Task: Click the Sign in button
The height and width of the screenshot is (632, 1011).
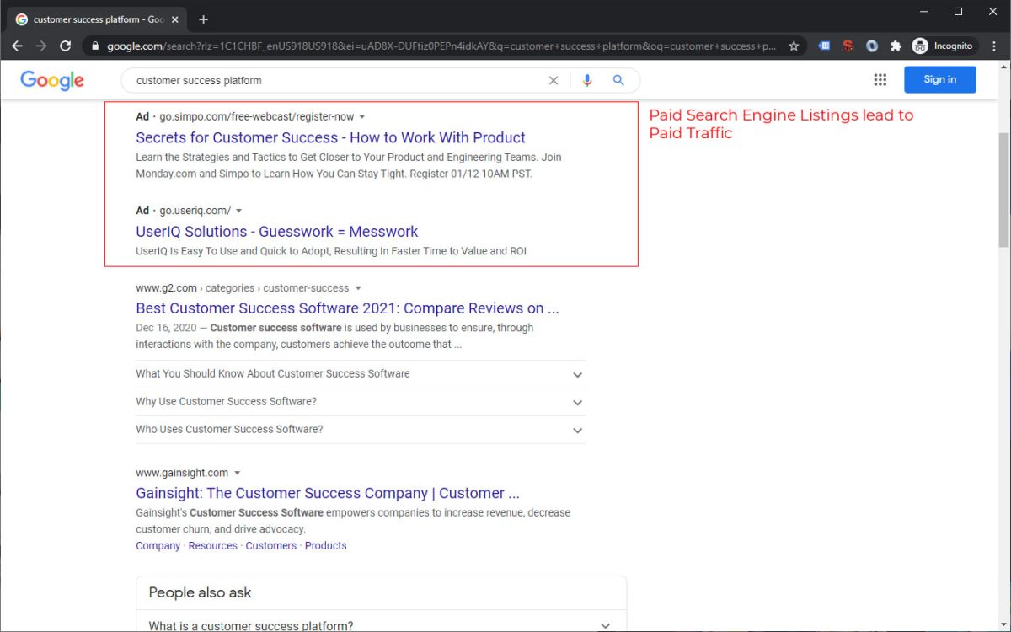Action: (x=939, y=79)
